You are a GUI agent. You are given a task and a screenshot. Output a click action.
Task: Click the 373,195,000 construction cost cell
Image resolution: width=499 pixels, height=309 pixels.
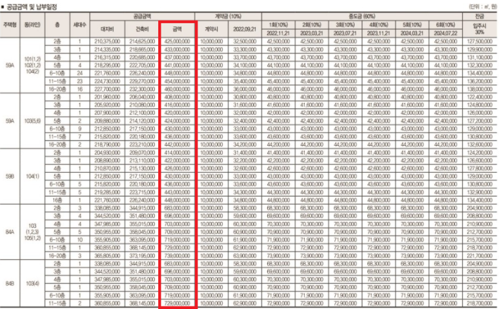tap(142, 255)
